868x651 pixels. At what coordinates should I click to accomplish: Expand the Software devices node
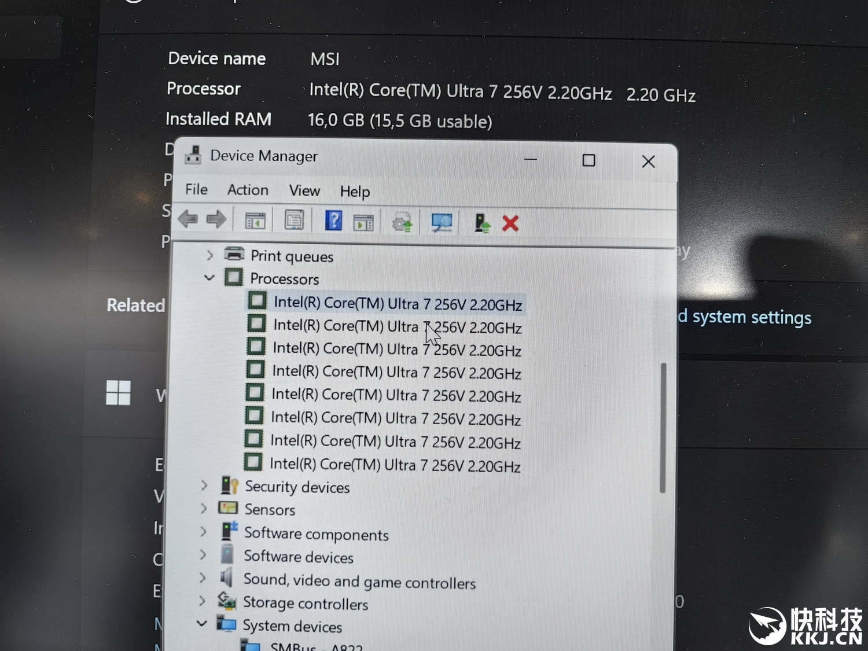(x=203, y=554)
